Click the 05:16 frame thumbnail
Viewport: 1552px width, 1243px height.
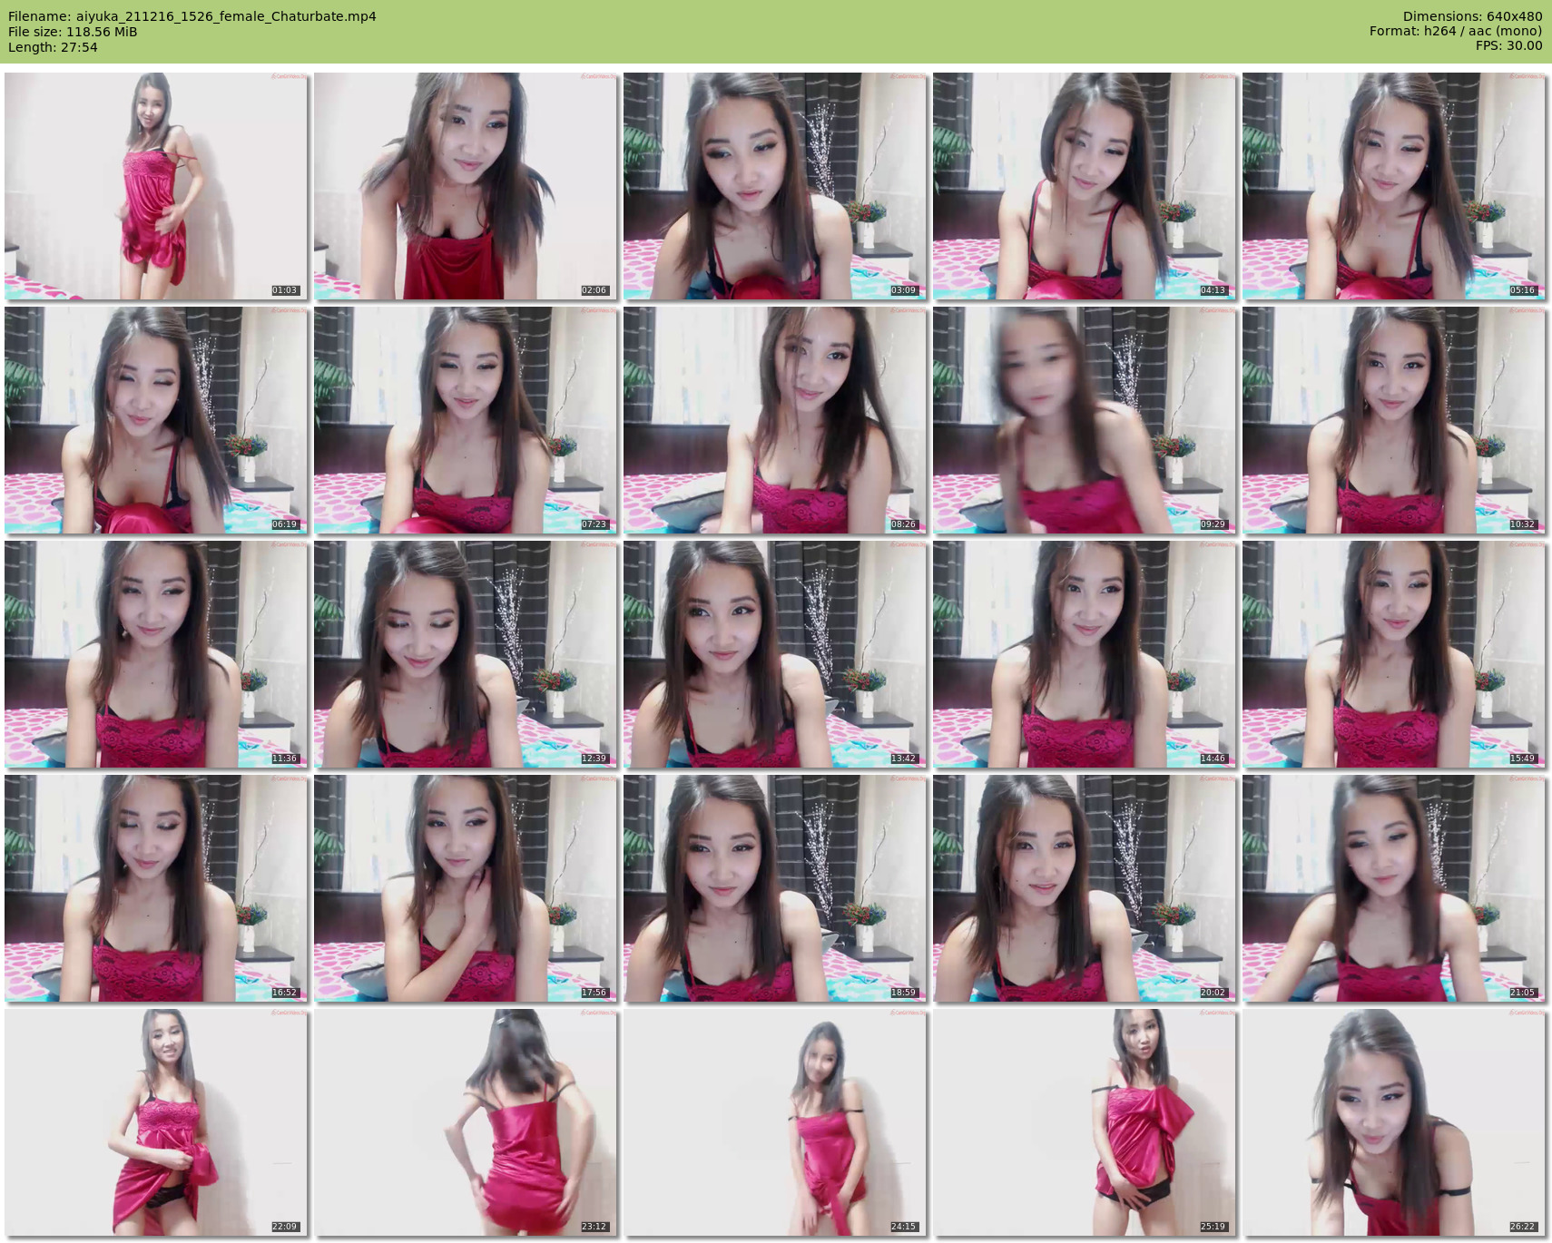click(x=1394, y=186)
